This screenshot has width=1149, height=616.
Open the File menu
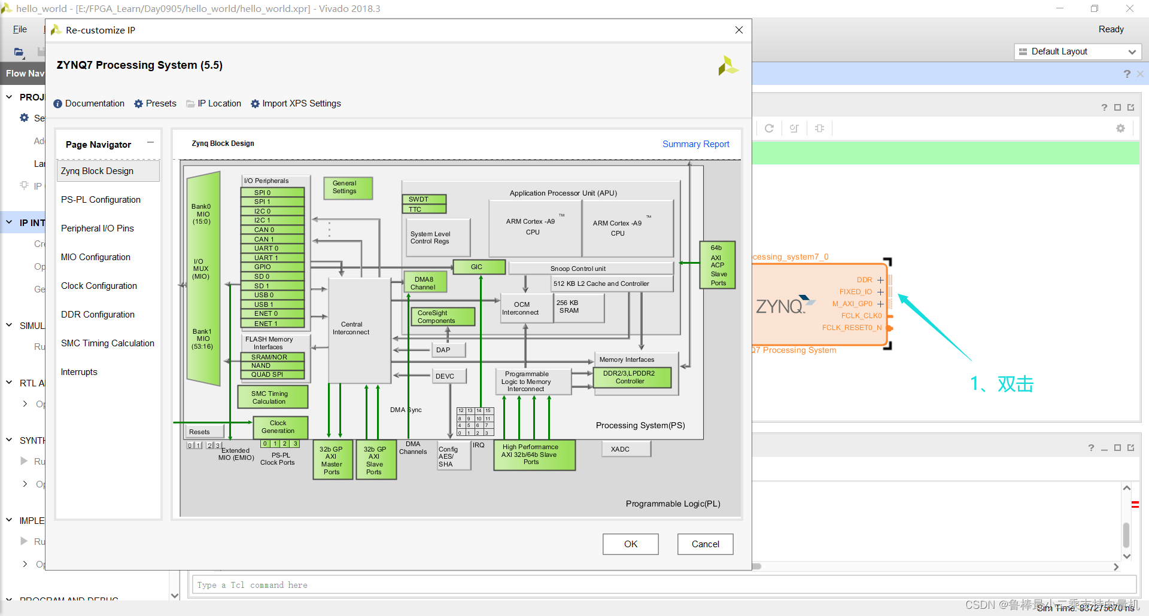20,29
